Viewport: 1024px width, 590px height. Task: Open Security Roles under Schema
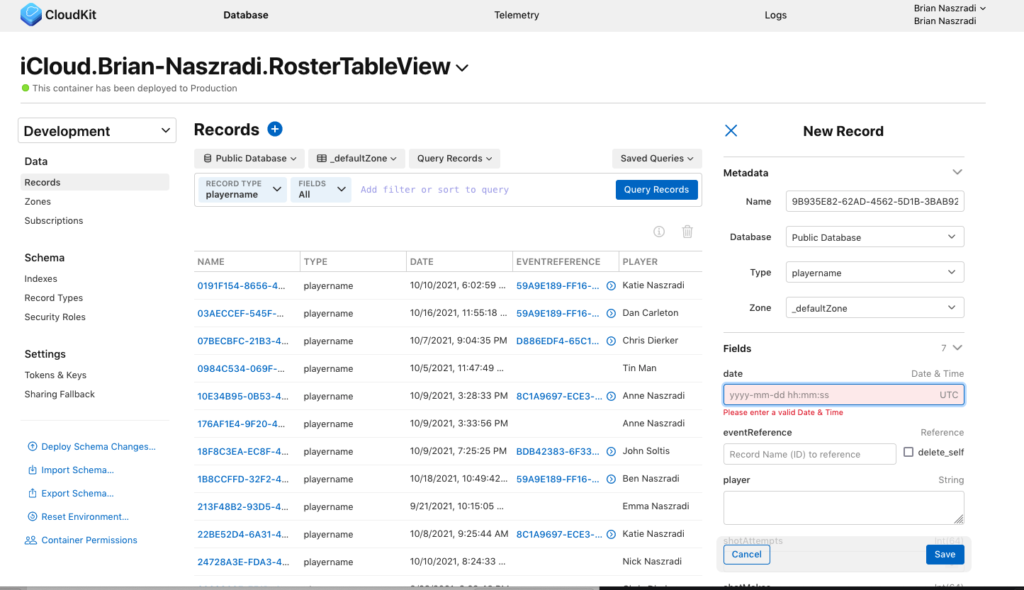coord(55,317)
